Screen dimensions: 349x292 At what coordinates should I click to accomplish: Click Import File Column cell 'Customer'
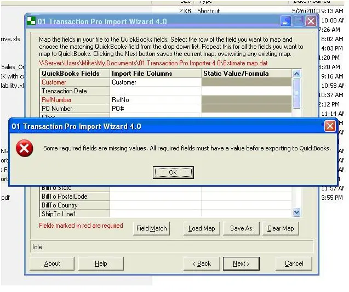(x=156, y=82)
